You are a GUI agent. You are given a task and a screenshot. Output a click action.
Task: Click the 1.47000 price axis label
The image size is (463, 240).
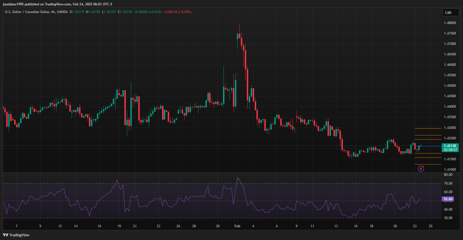pos(450,44)
